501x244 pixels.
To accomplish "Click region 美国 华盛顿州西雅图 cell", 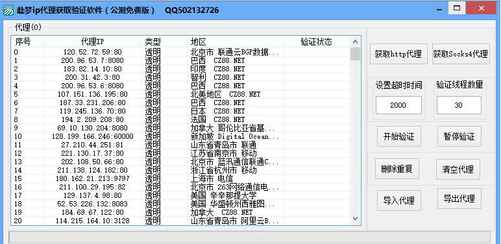I will point(232,204).
